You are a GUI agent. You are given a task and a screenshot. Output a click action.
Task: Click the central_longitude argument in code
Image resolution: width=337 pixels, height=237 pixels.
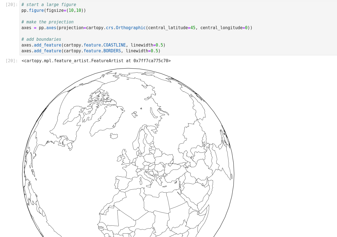[x=221, y=28]
